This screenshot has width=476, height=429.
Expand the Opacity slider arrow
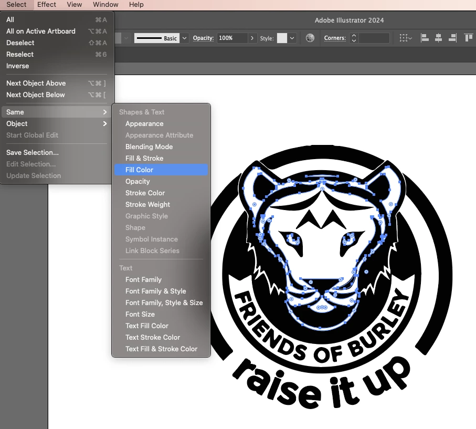point(252,38)
